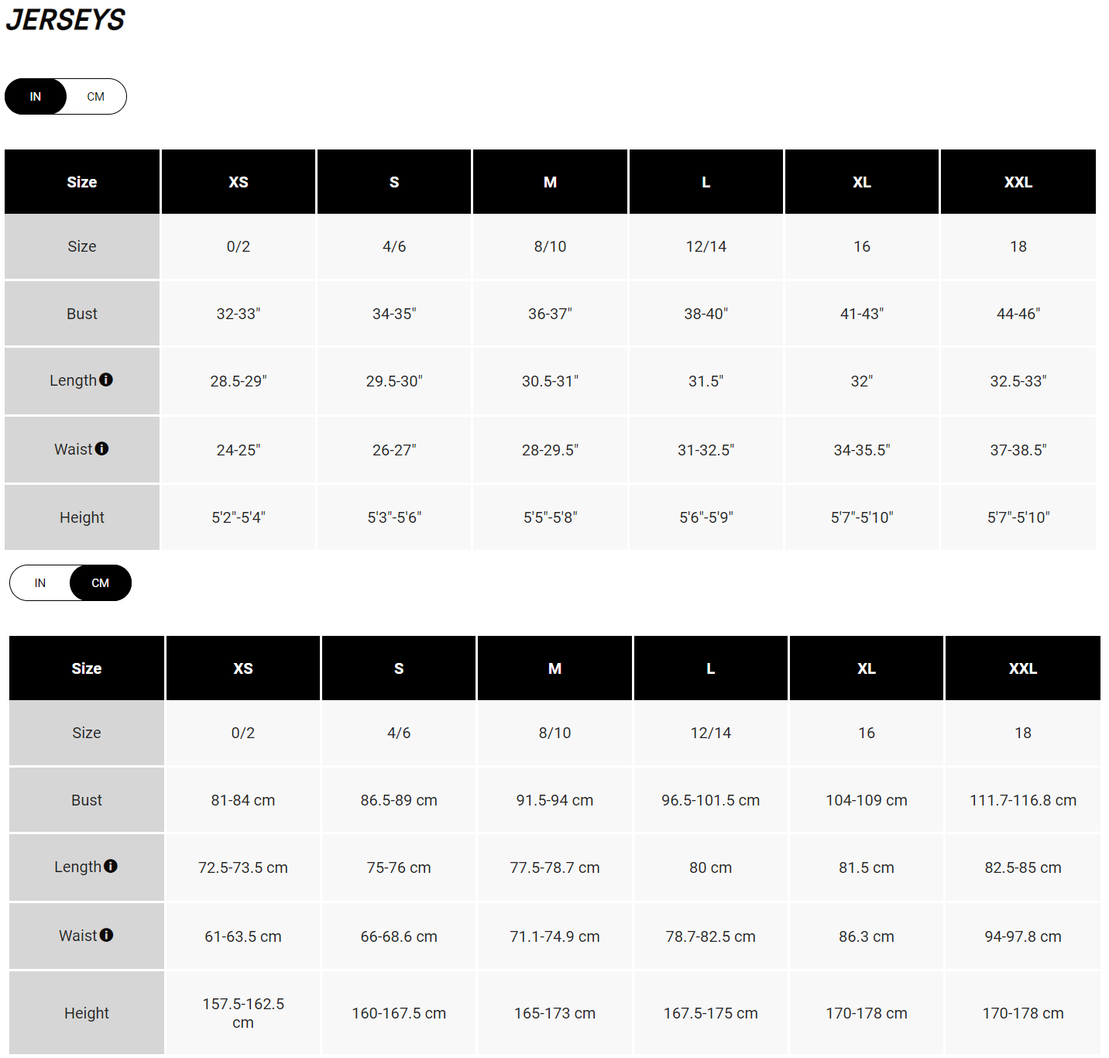1109x1058 pixels.
Task: Click the 44-46 inch bust measurement cell
Action: click(x=1018, y=313)
